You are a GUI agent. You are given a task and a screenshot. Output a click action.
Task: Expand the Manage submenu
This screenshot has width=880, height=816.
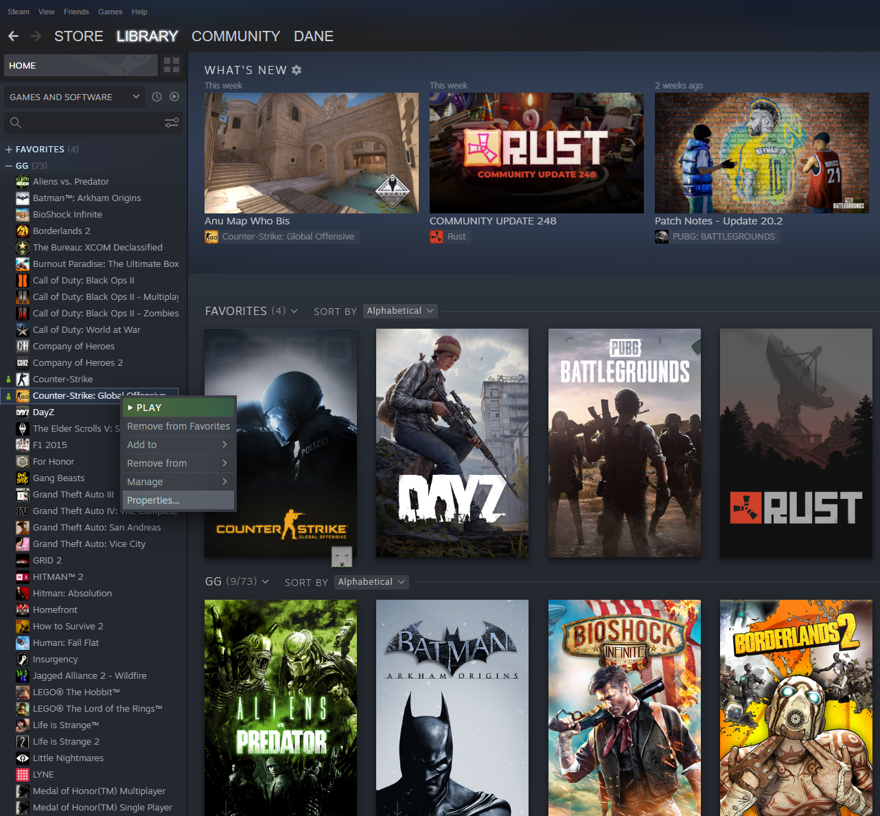[178, 482]
